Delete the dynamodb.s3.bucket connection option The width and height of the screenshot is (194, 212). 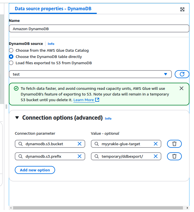[174, 144]
